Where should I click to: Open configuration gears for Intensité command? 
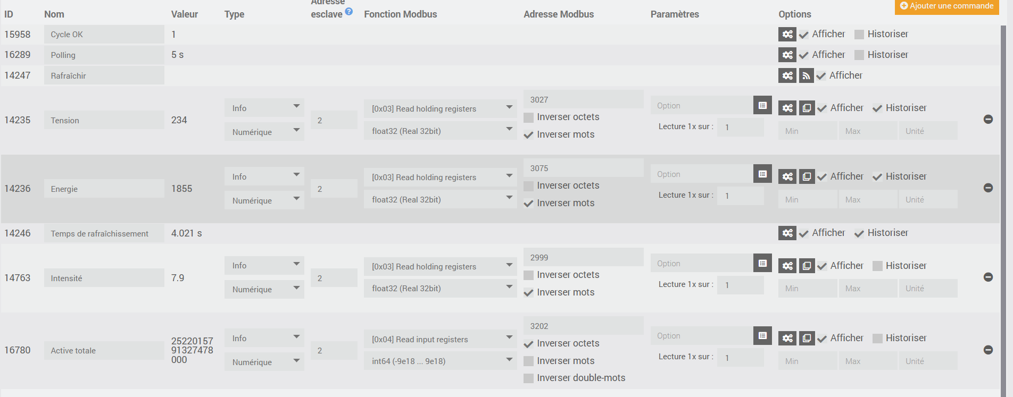pyautogui.click(x=787, y=266)
